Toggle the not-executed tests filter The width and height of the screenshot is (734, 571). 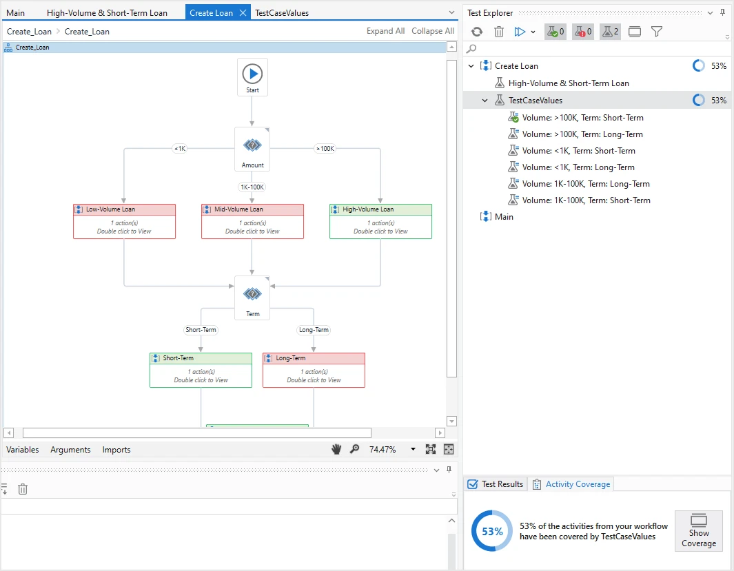tap(611, 32)
